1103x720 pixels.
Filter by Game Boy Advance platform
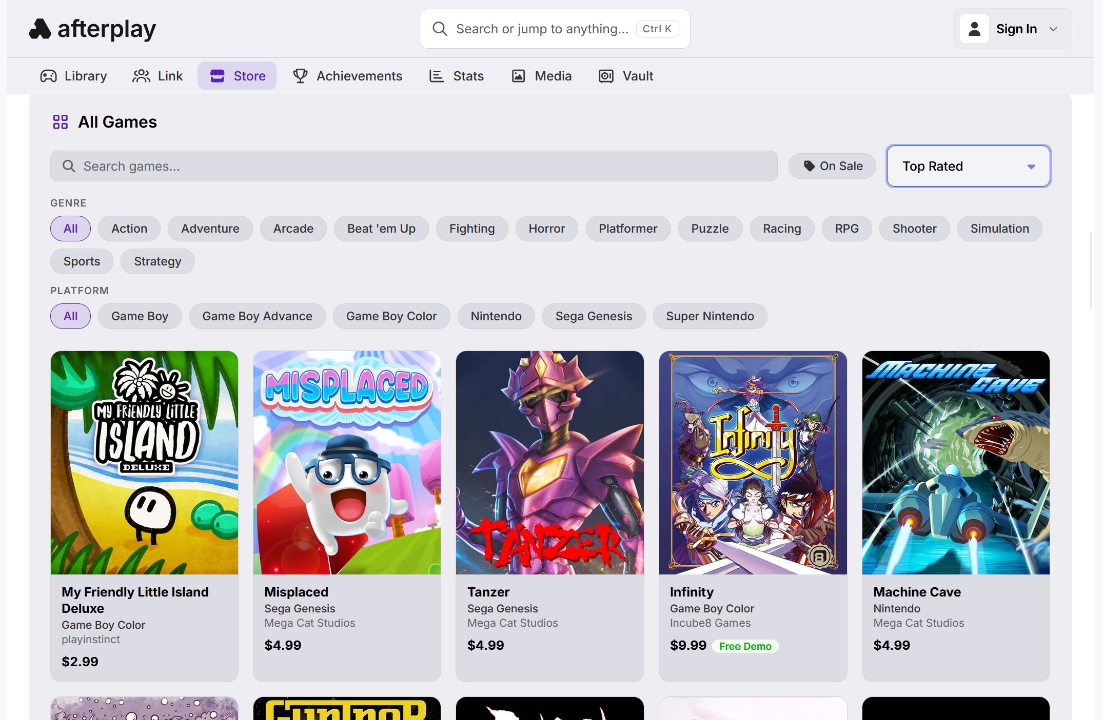tap(258, 316)
